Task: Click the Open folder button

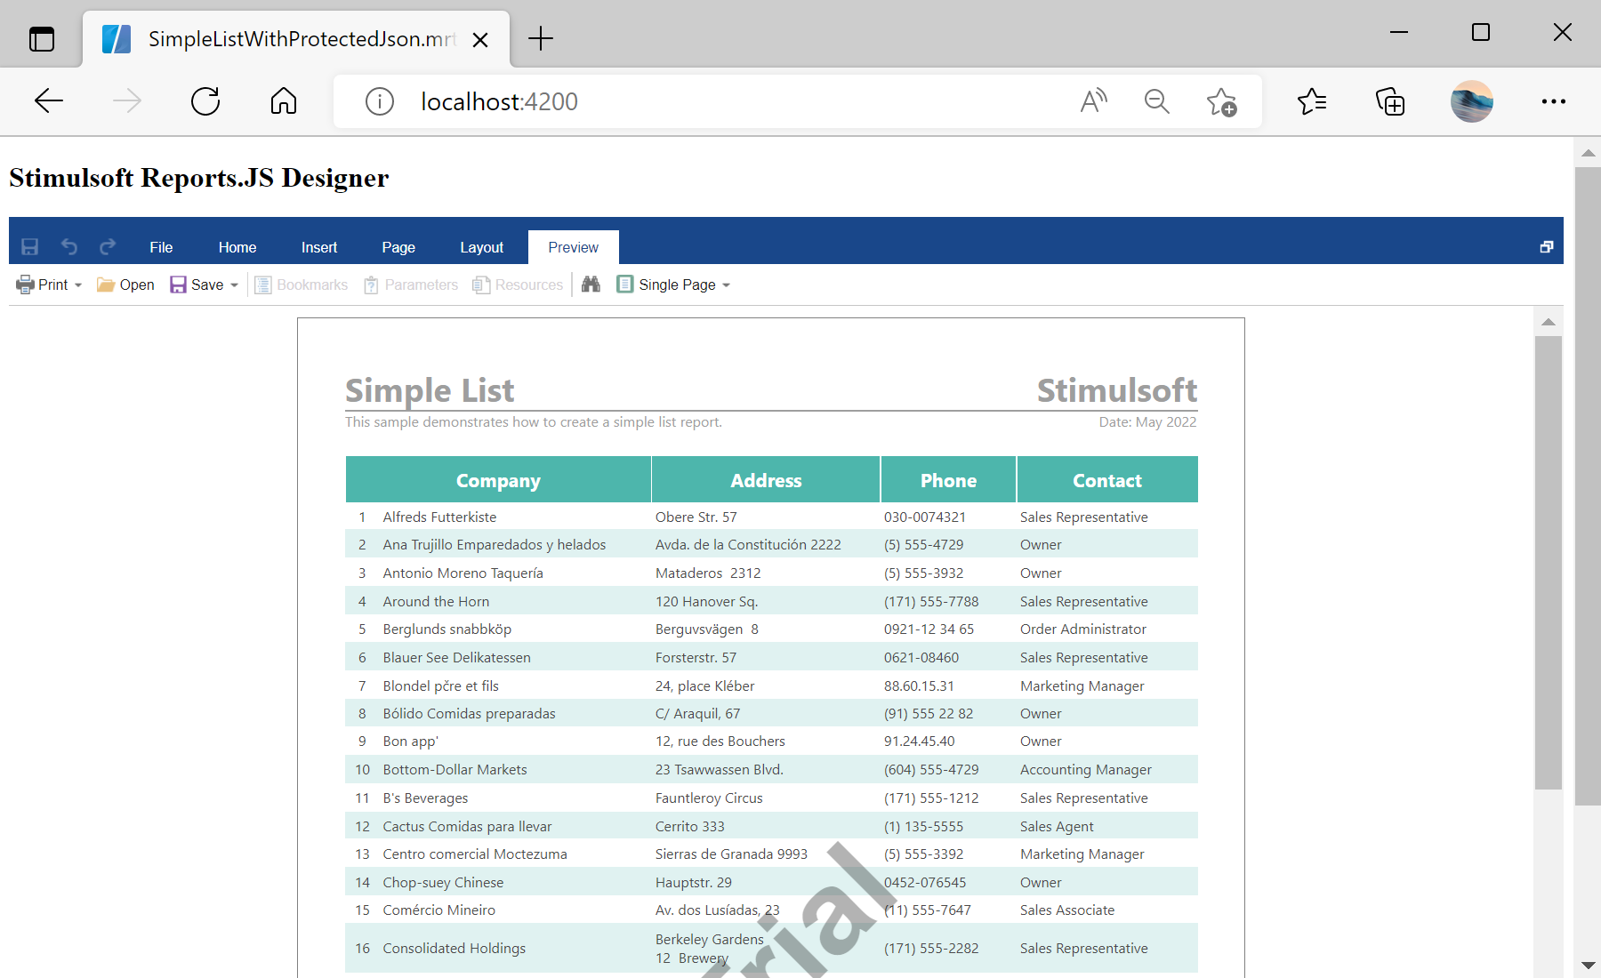Action: (125, 285)
